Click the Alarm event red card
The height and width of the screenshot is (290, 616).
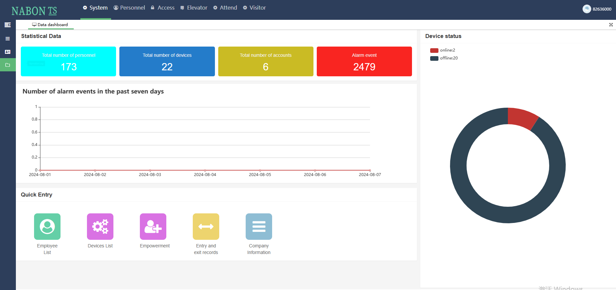click(364, 61)
